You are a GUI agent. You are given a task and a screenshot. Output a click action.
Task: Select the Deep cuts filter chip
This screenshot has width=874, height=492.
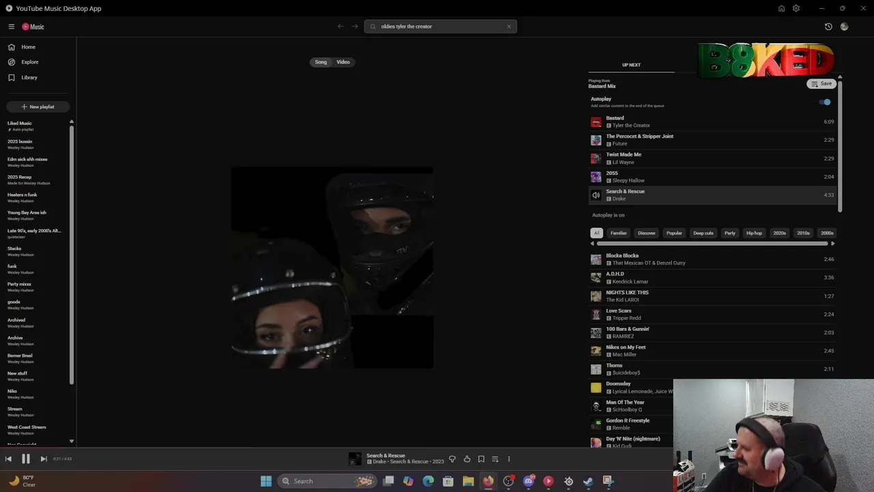point(703,233)
